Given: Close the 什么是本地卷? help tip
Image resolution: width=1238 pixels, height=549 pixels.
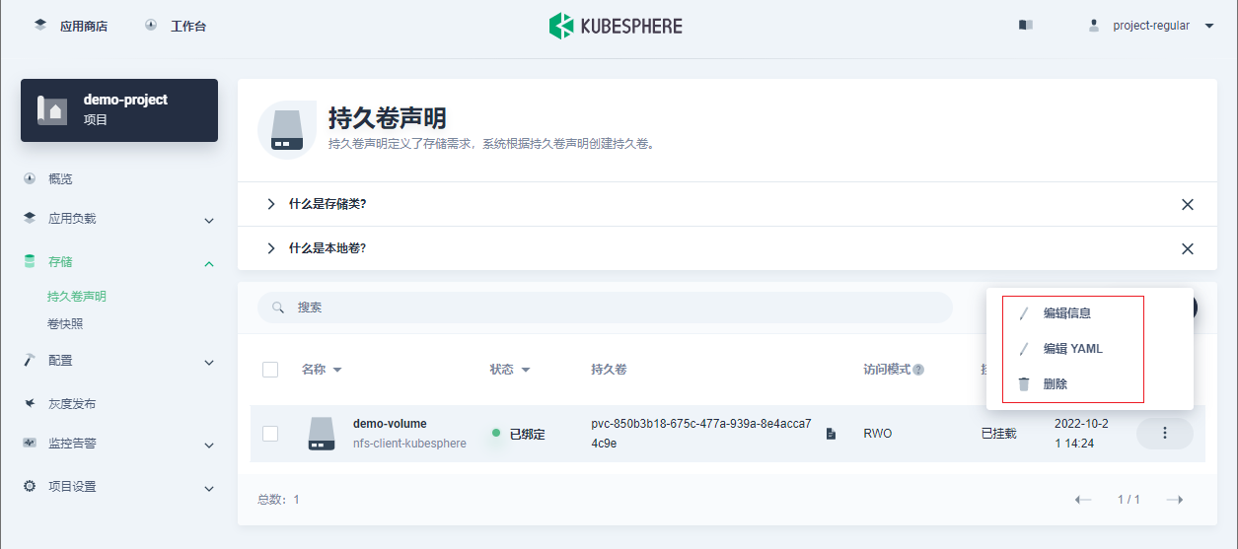Looking at the screenshot, I should tap(1188, 249).
